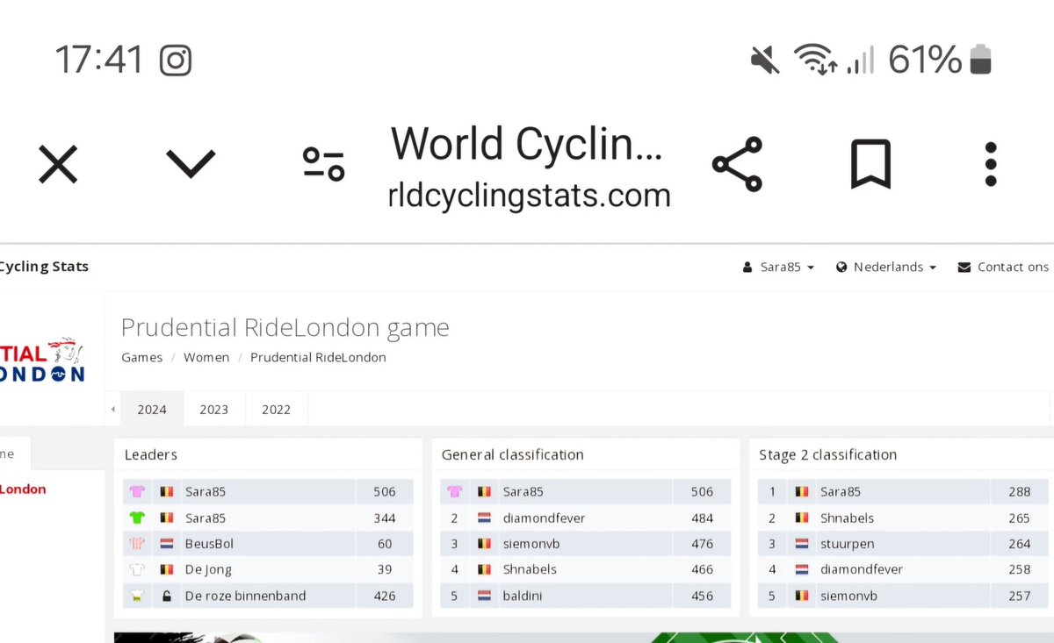Click score 426 for De roze binnenband
1054x643 pixels.
pos(385,596)
